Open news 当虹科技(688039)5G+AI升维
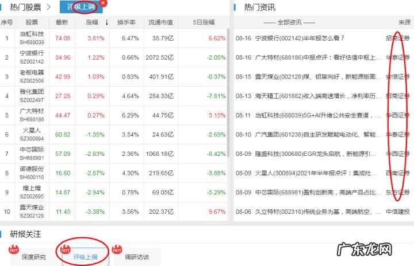 tap(318, 115)
